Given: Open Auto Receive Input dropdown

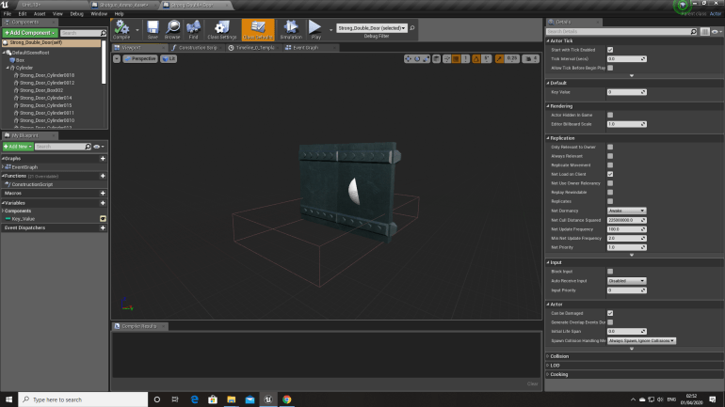Looking at the screenshot, I should tap(626, 281).
